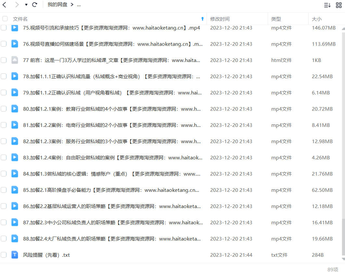This screenshot has width=345, height=272.
Task: Click video icon of 81.加餐1.2.2案例
Action: pyautogui.click(x=15, y=125)
